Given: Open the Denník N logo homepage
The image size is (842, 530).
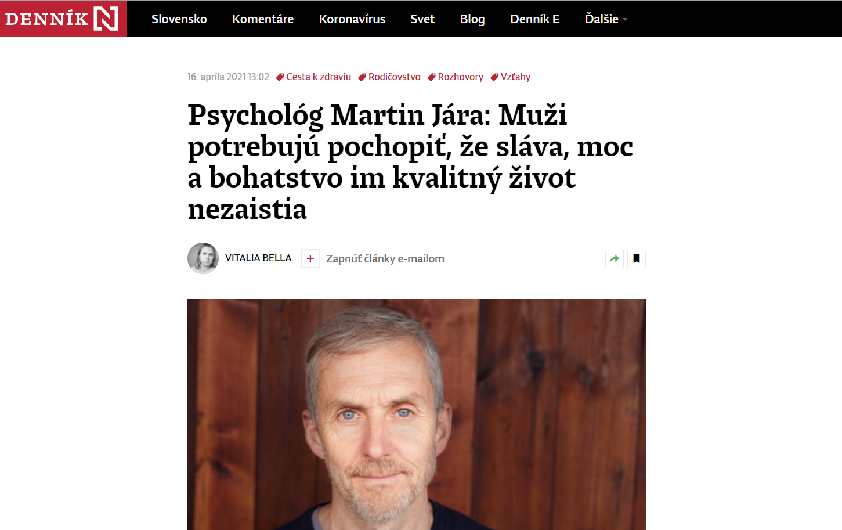Looking at the screenshot, I should click(x=63, y=19).
